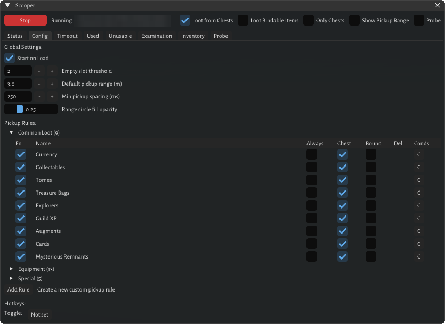Viewport: 445px width, 324px height.
Task: Set the Toggle hotkey via Not set
Action: tap(39, 314)
